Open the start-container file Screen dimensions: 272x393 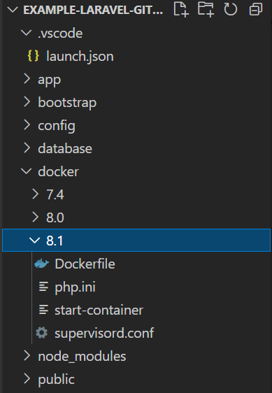99,310
